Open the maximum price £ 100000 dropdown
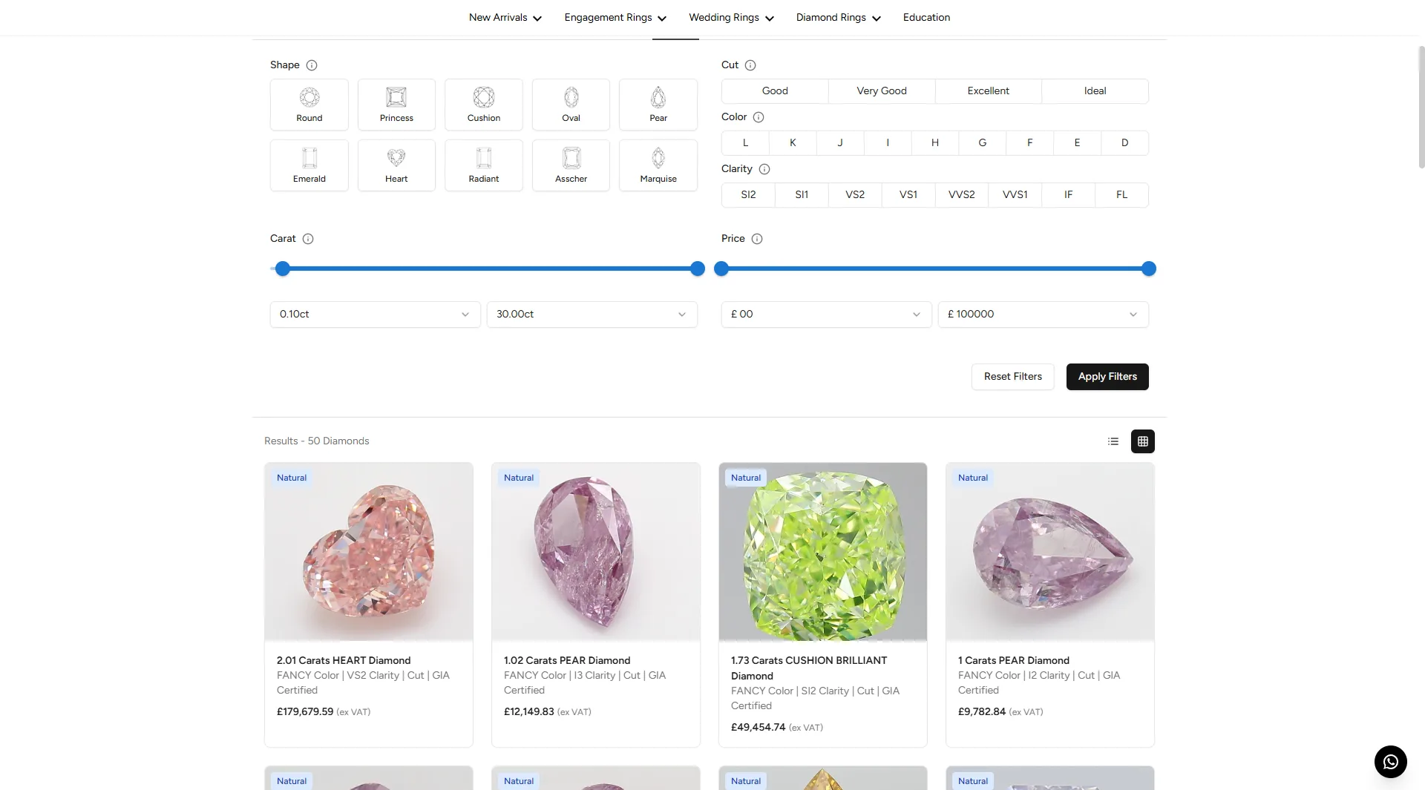The width and height of the screenshot is (1425, 790). [x=1042, y=315]
